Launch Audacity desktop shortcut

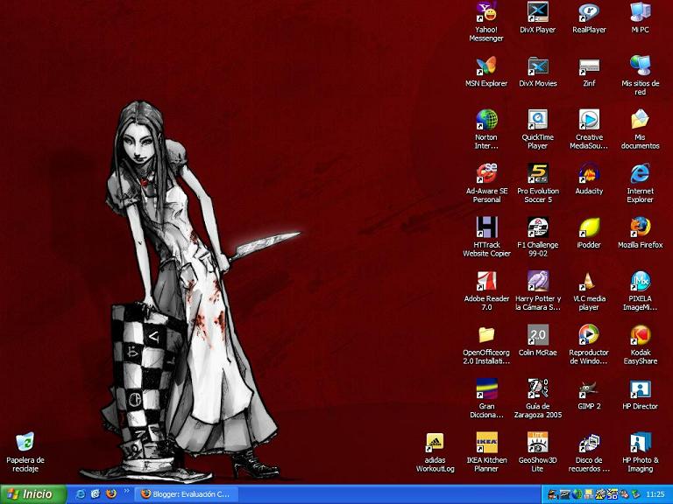pyautogui.click(x=589, y=173)
